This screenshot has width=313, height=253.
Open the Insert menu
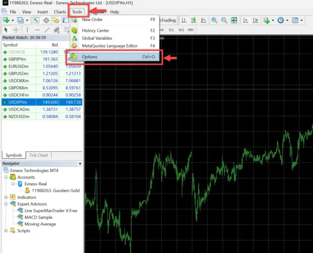click(42, 12)
